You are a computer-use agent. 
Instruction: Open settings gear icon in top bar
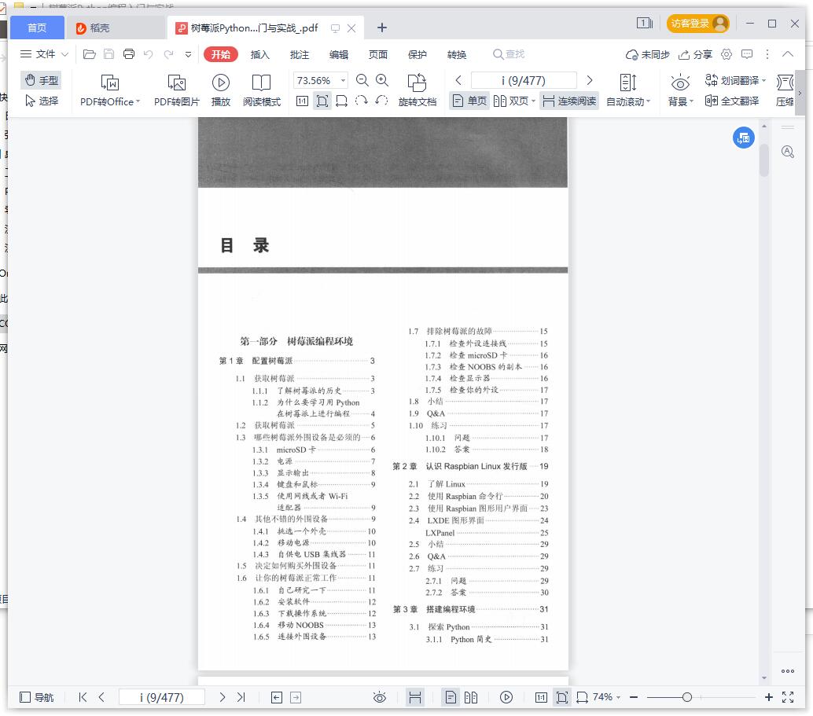click(x=727, y=54)
